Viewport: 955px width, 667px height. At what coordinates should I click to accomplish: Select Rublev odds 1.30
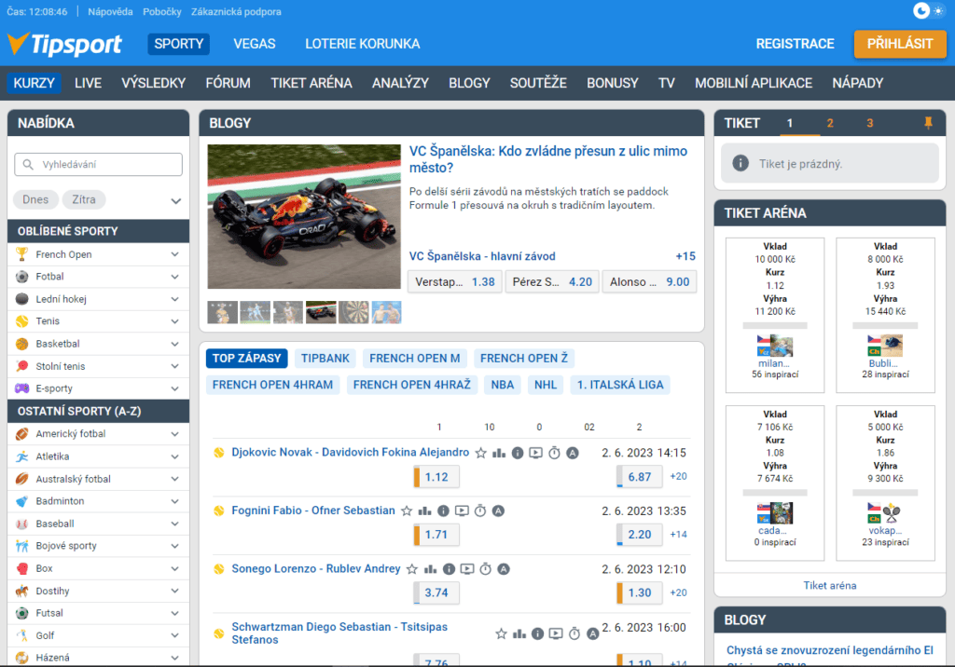point(640,592)
